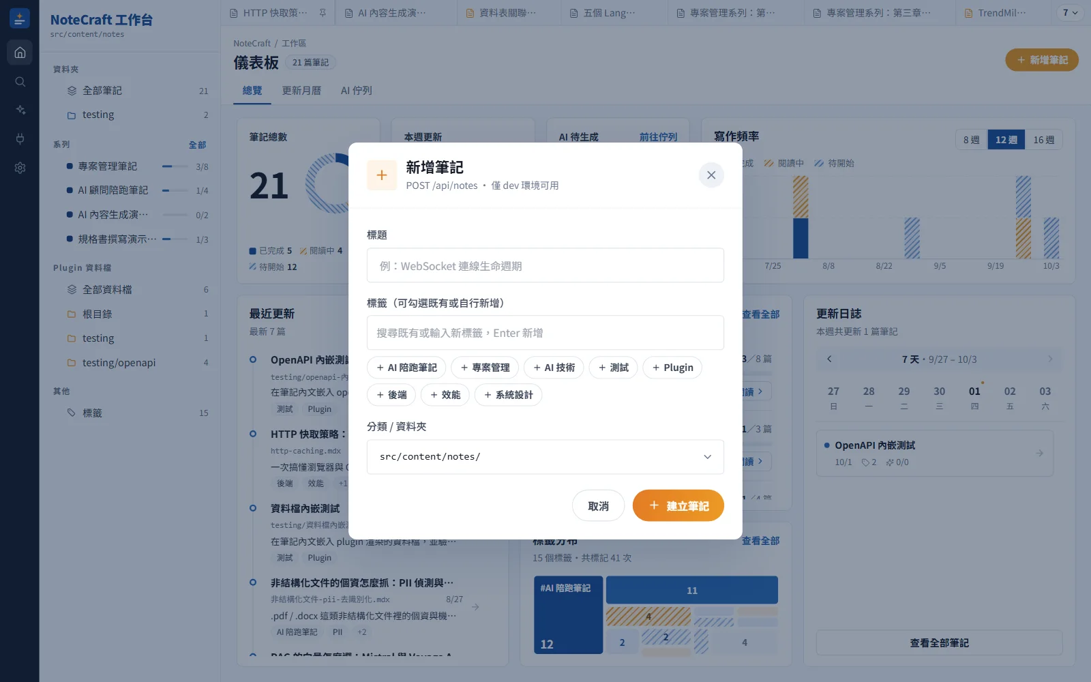Toggle the Plugin tag chip
Viewport: 1091px width, 682px height.
672,368
